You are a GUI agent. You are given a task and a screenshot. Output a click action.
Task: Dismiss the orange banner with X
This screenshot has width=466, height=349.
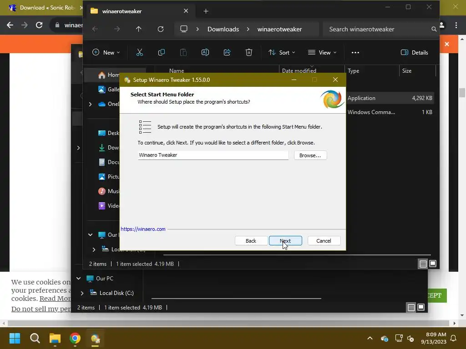[x=447, y=44]
